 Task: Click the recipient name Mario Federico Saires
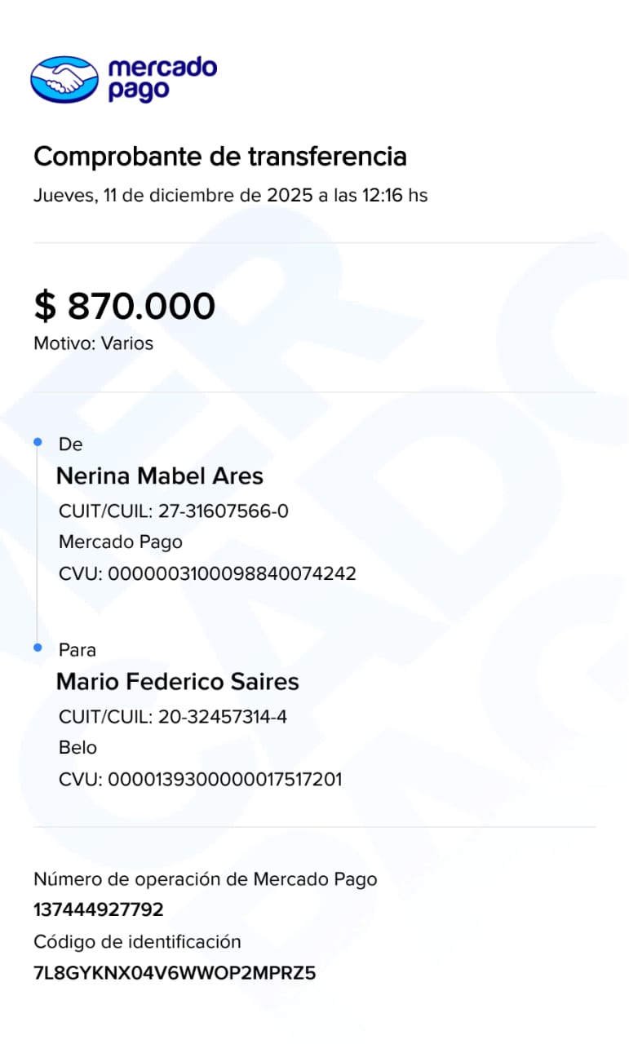tap(177, 682)
